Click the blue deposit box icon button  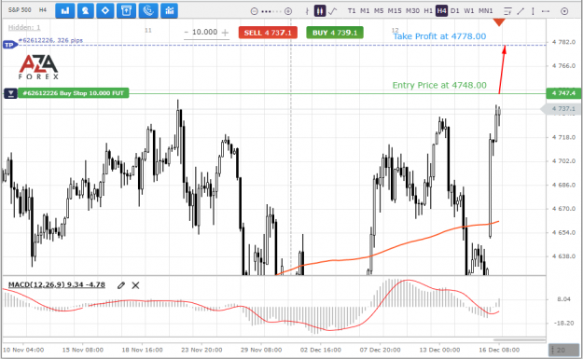[127, 11]
